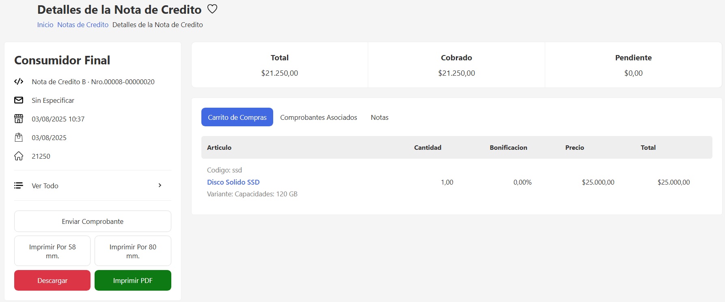Open Notas de Credito breadcrumb link
725x302 pixels.
click(x=83, y=25)
